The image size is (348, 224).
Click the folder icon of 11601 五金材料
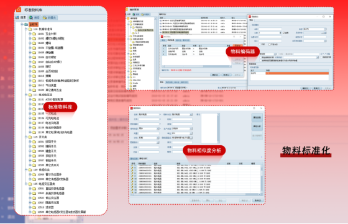click(x=34, y=34)
